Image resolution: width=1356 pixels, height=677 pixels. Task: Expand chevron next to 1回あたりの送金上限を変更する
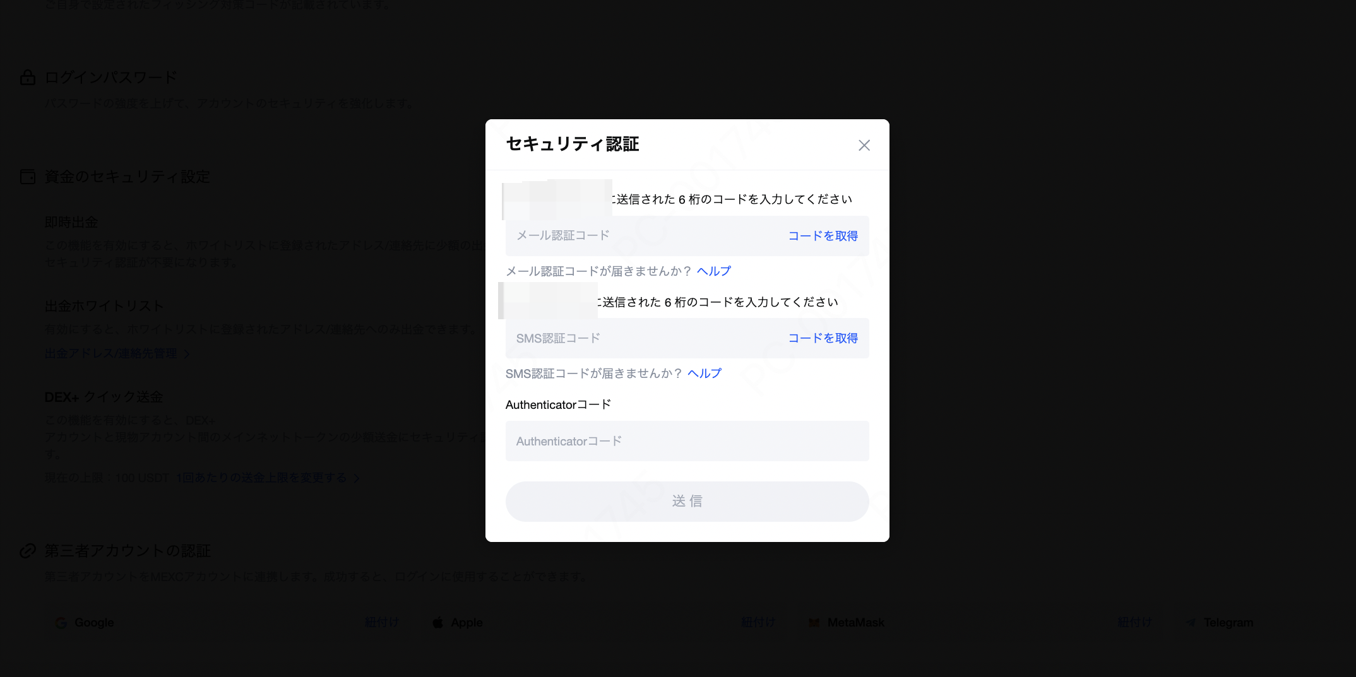pyautogui.click(x=357, y=478)
